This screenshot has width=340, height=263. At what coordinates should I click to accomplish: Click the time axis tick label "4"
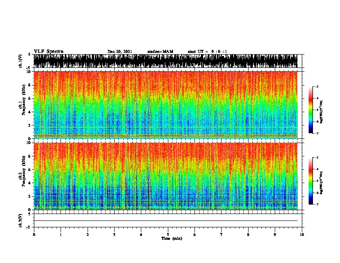[141, 235]
